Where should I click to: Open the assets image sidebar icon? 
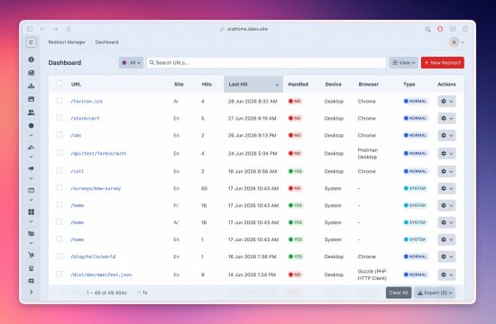31,99
